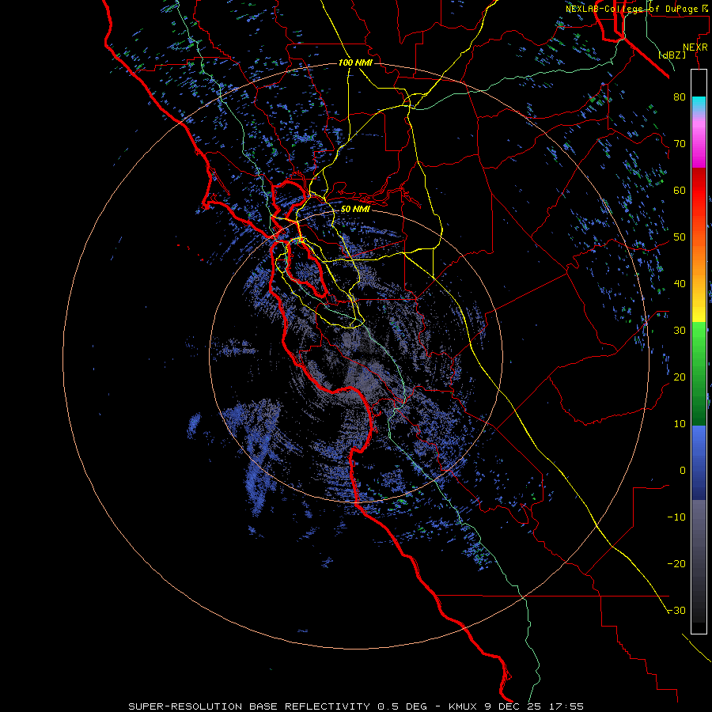Image resolution: width=712 pixels, height=712 pixels.
Task: Click the 50 dBZ scale value
Action: tap(680, 237)
